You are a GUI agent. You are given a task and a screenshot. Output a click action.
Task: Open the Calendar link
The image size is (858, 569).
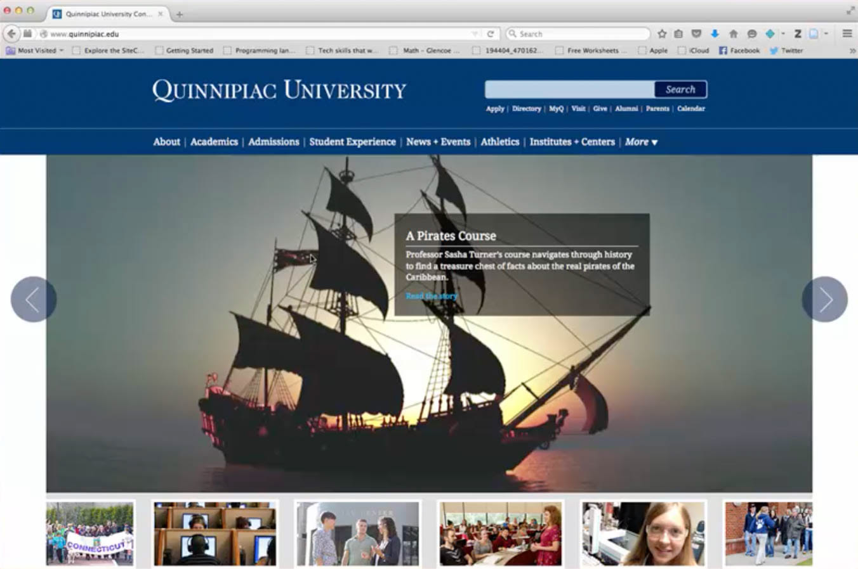(x=691, y=108)
